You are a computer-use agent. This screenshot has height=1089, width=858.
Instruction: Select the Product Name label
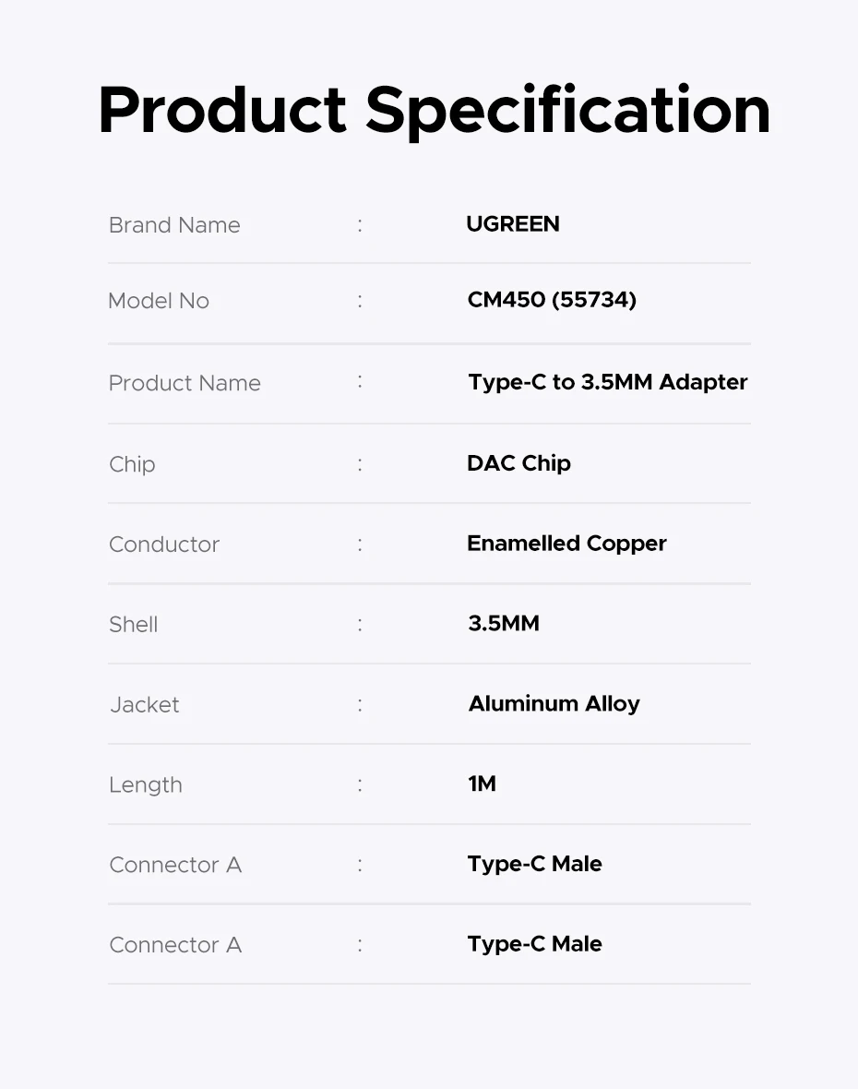(x=185, y=383)
